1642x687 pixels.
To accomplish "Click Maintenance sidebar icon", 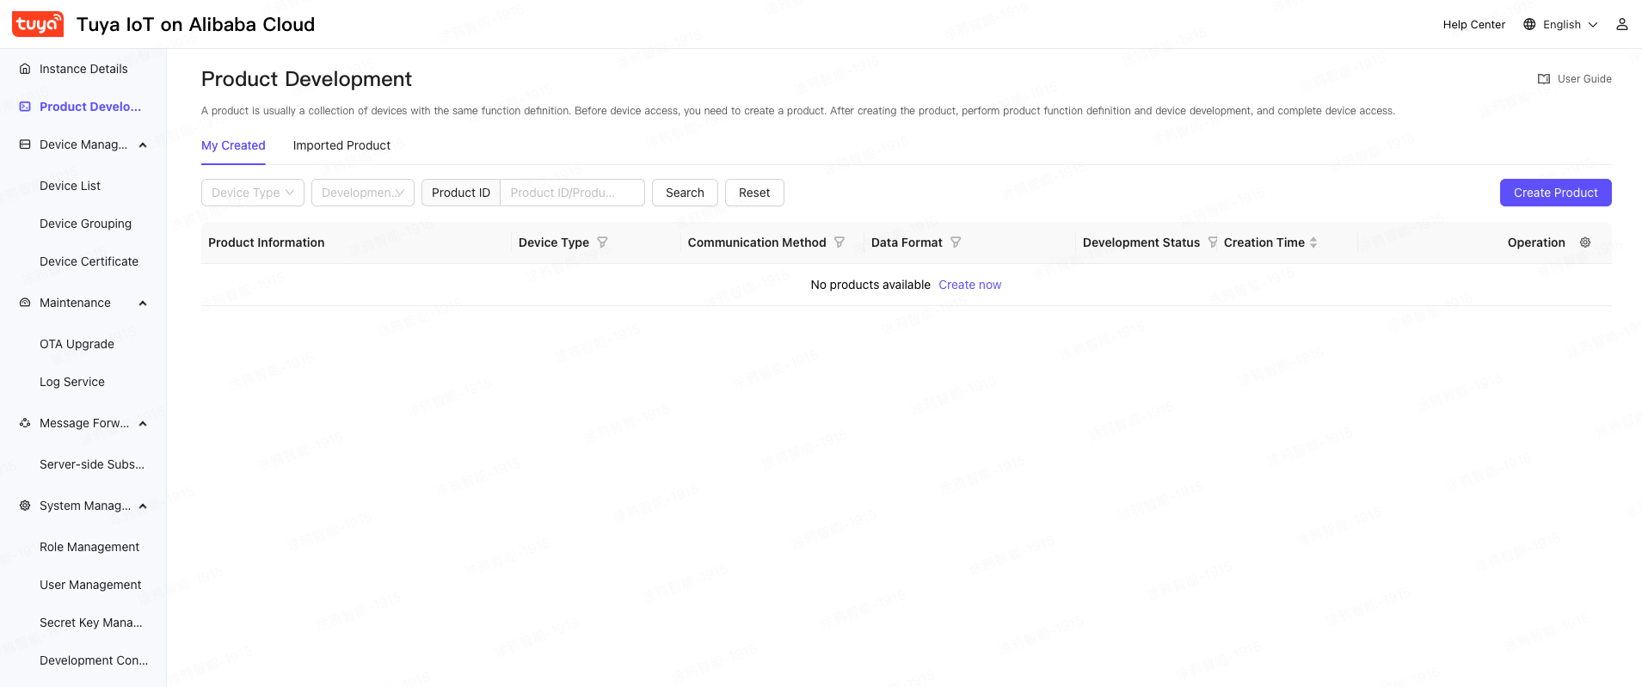I will (25, 303).
